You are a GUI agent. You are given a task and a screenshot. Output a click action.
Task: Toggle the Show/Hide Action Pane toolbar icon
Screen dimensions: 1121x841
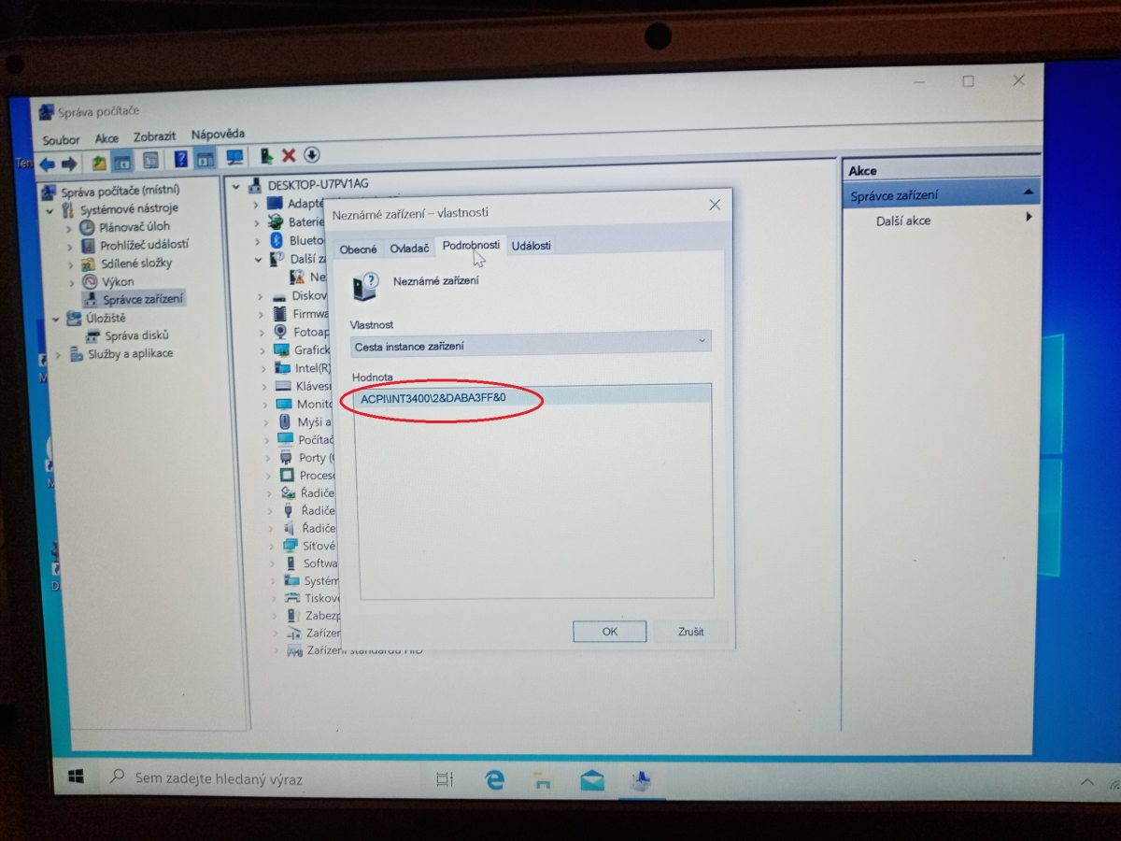tap(205, 158)
